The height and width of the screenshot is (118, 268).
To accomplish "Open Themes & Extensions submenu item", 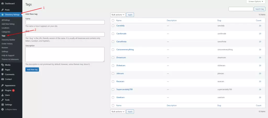I will pos(10,60).
